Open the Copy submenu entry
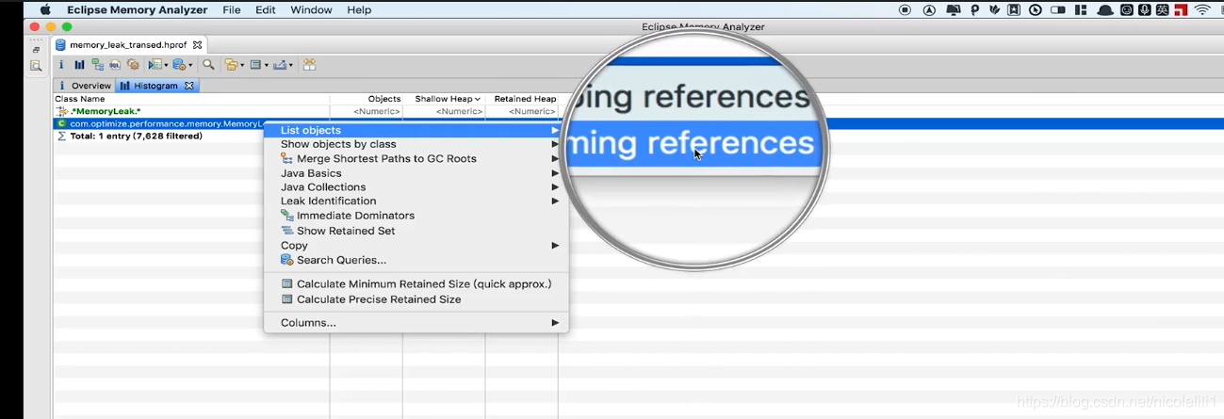The height and width of the screenshot is (419, 1224). (416, 246)
